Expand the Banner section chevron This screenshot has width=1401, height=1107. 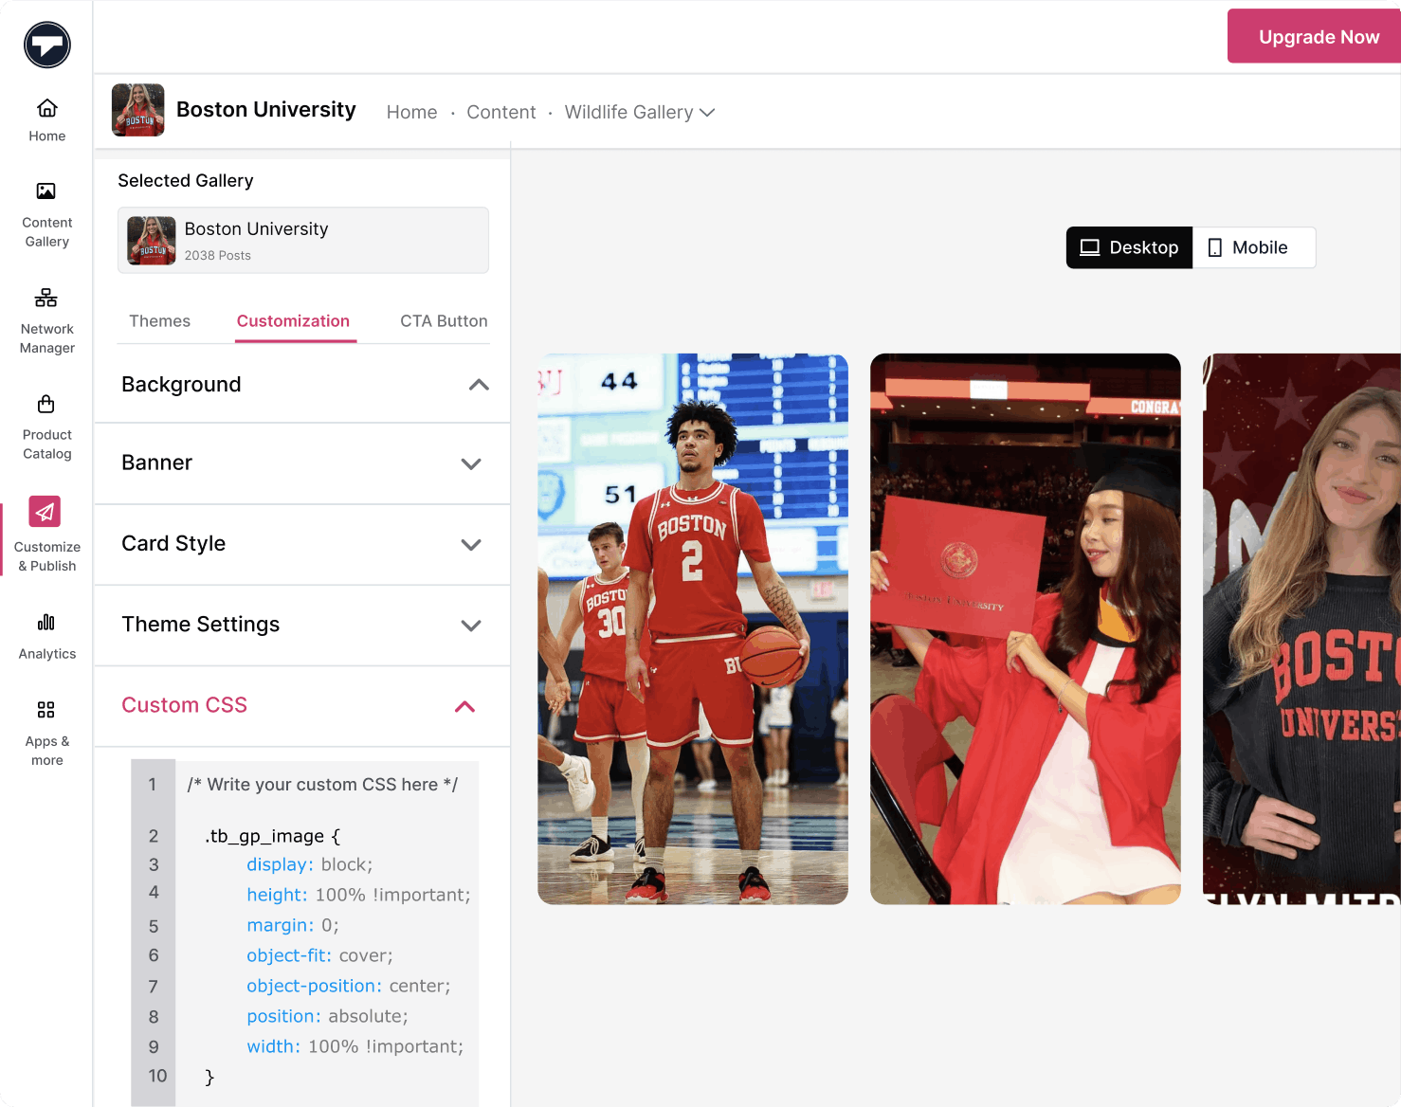click(471, 463)
